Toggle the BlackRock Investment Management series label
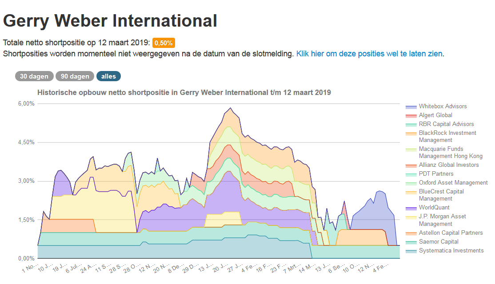Screen dimensions: 495x284 pos(447,137)
